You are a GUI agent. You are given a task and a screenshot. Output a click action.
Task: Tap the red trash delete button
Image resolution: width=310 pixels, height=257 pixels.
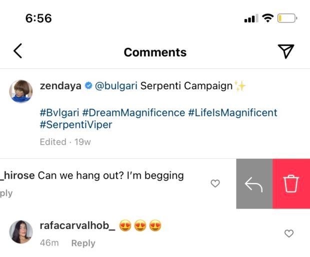click(x=291, y=184)
